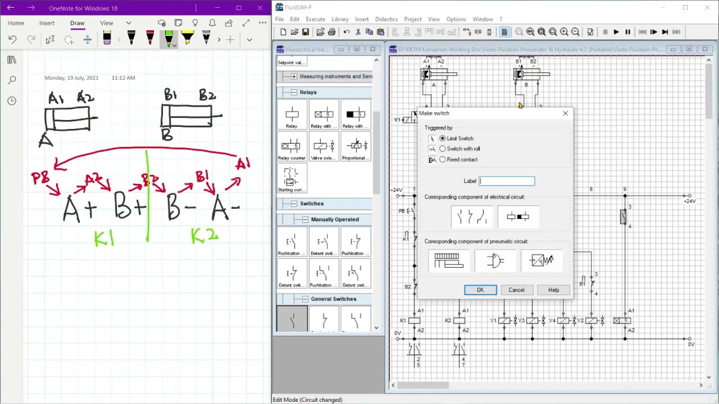Pick the Relay counter component

click(292, 147)
